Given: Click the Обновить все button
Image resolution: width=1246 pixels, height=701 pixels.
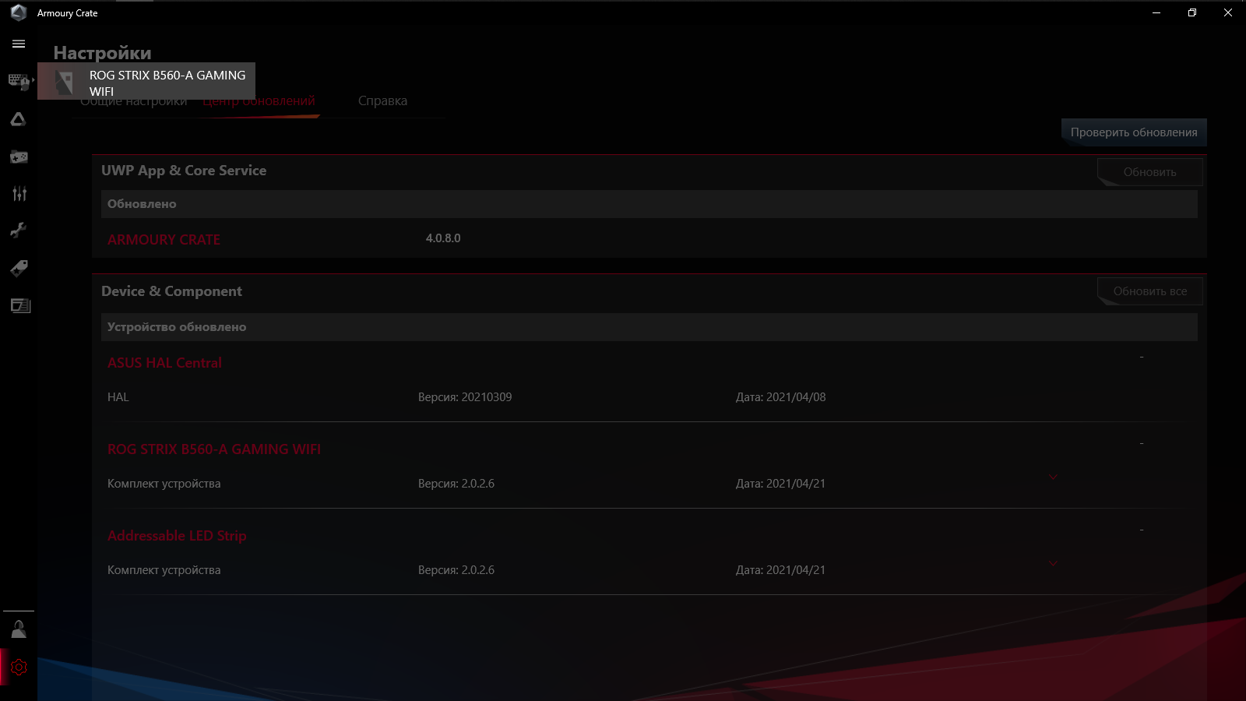Looking at the screenshot, I should 1149,291.
